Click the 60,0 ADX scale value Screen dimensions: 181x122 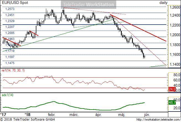(x=177, y=100)
